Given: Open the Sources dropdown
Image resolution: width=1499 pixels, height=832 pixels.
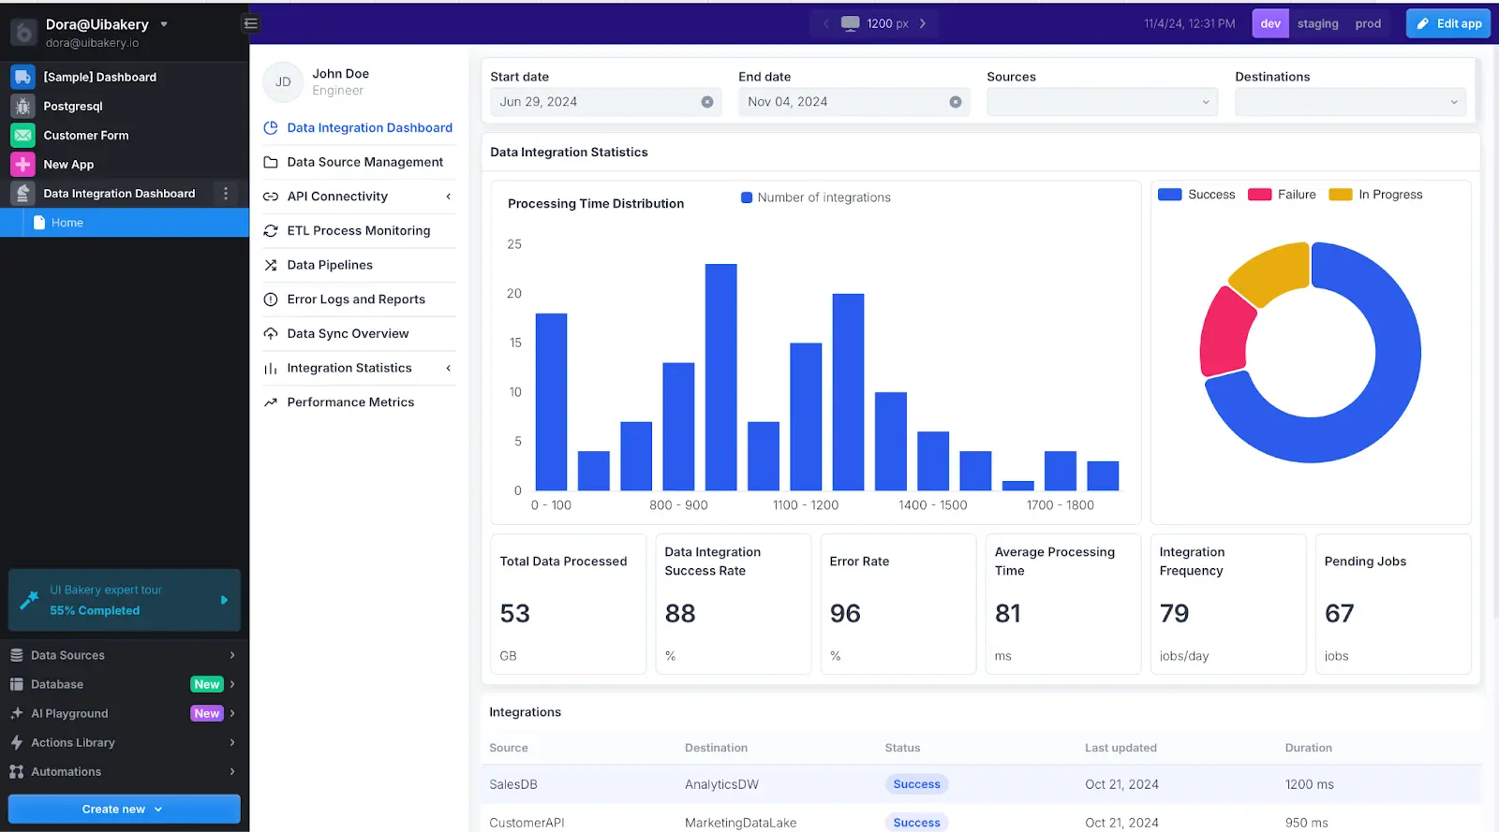Looking at the screenshot, I should pyautogui.click(x=1102, y=102).
